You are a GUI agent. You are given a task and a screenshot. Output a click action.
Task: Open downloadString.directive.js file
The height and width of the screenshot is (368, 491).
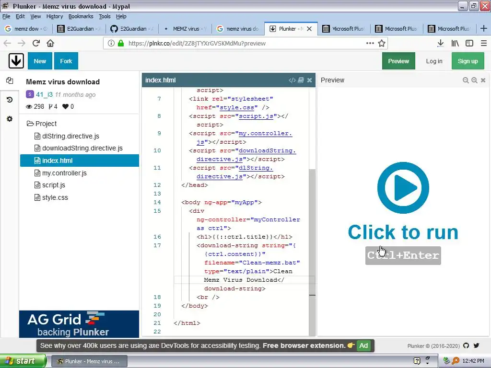82,149
